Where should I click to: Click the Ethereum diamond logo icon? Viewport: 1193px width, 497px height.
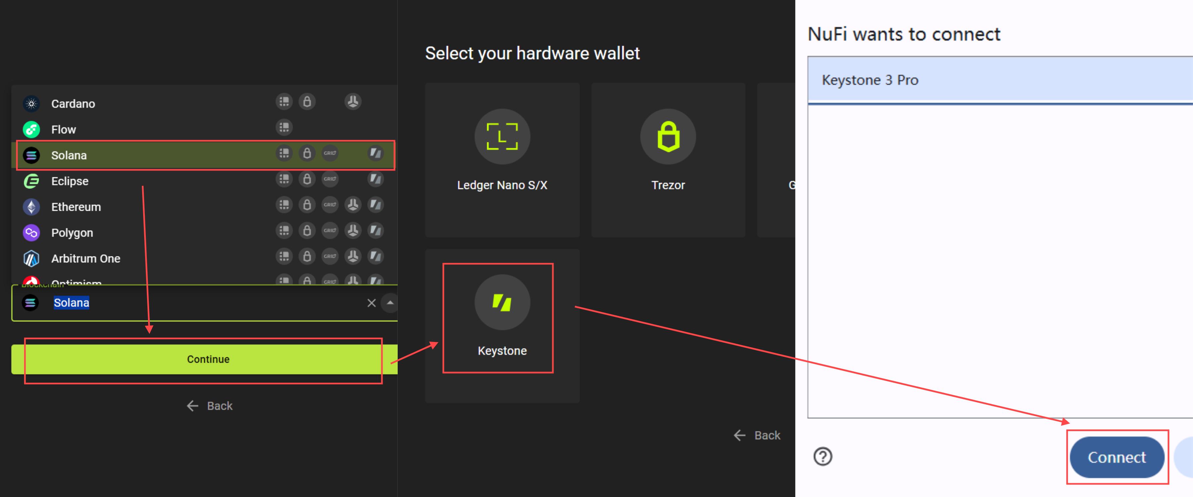click(31, 206)
